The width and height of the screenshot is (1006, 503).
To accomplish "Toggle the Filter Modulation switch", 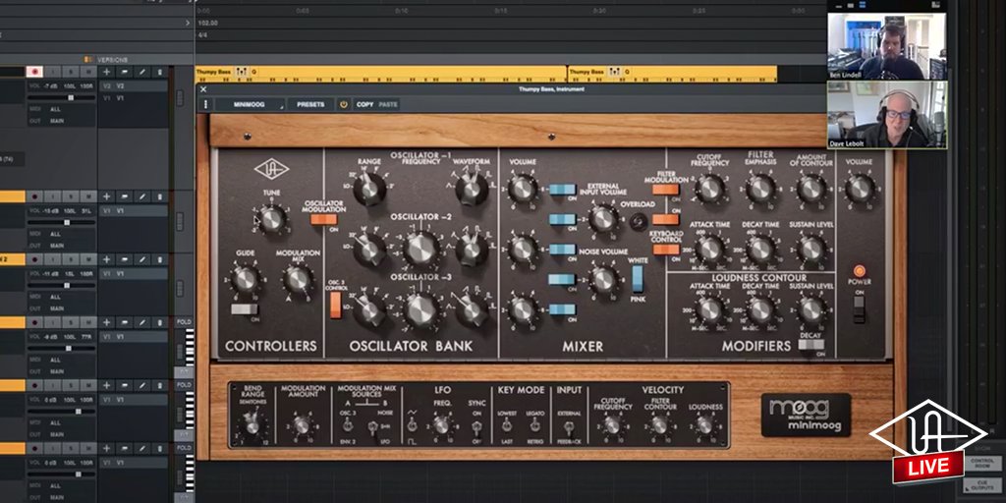I will (665, 190).
